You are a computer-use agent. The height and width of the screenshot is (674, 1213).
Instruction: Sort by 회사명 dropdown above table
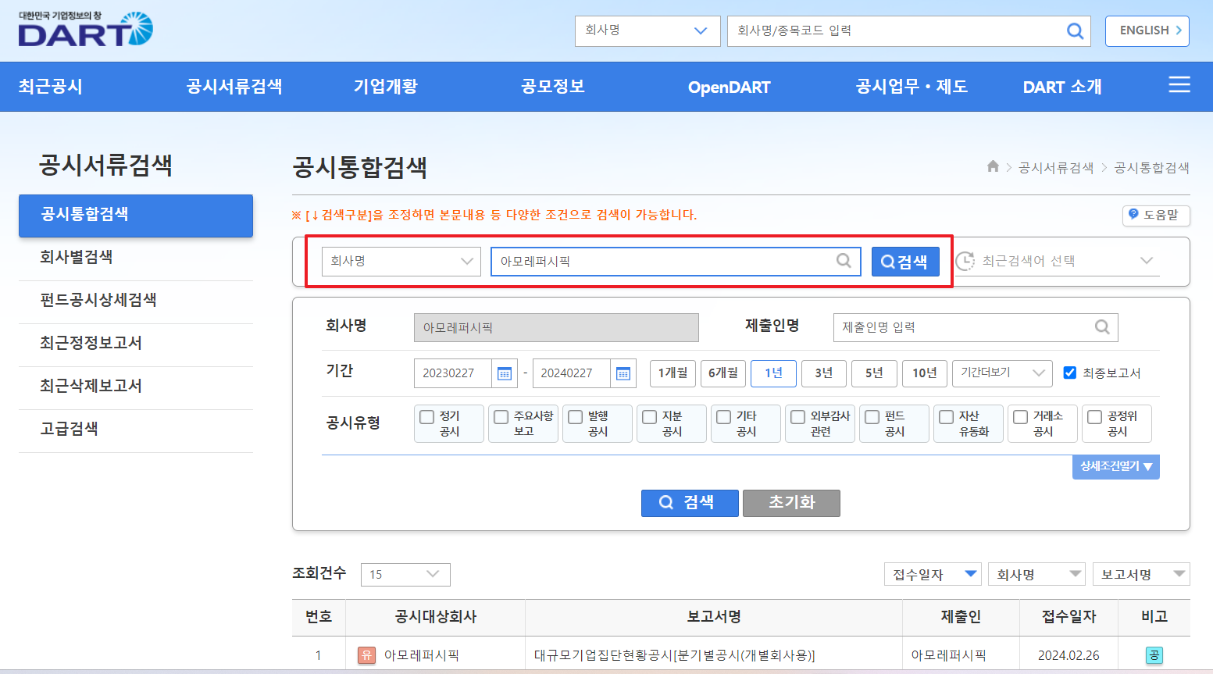click(1036, 574)
